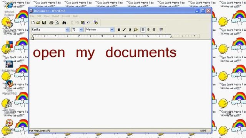Expand the Western script dropdown
Image resolution: width=246 pixels, height=138 pixels.
(112, 30)
